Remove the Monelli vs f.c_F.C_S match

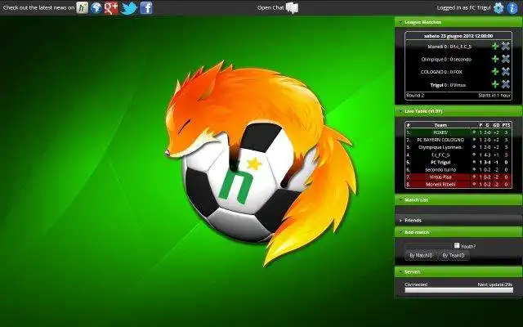click(x=506, y=46)
